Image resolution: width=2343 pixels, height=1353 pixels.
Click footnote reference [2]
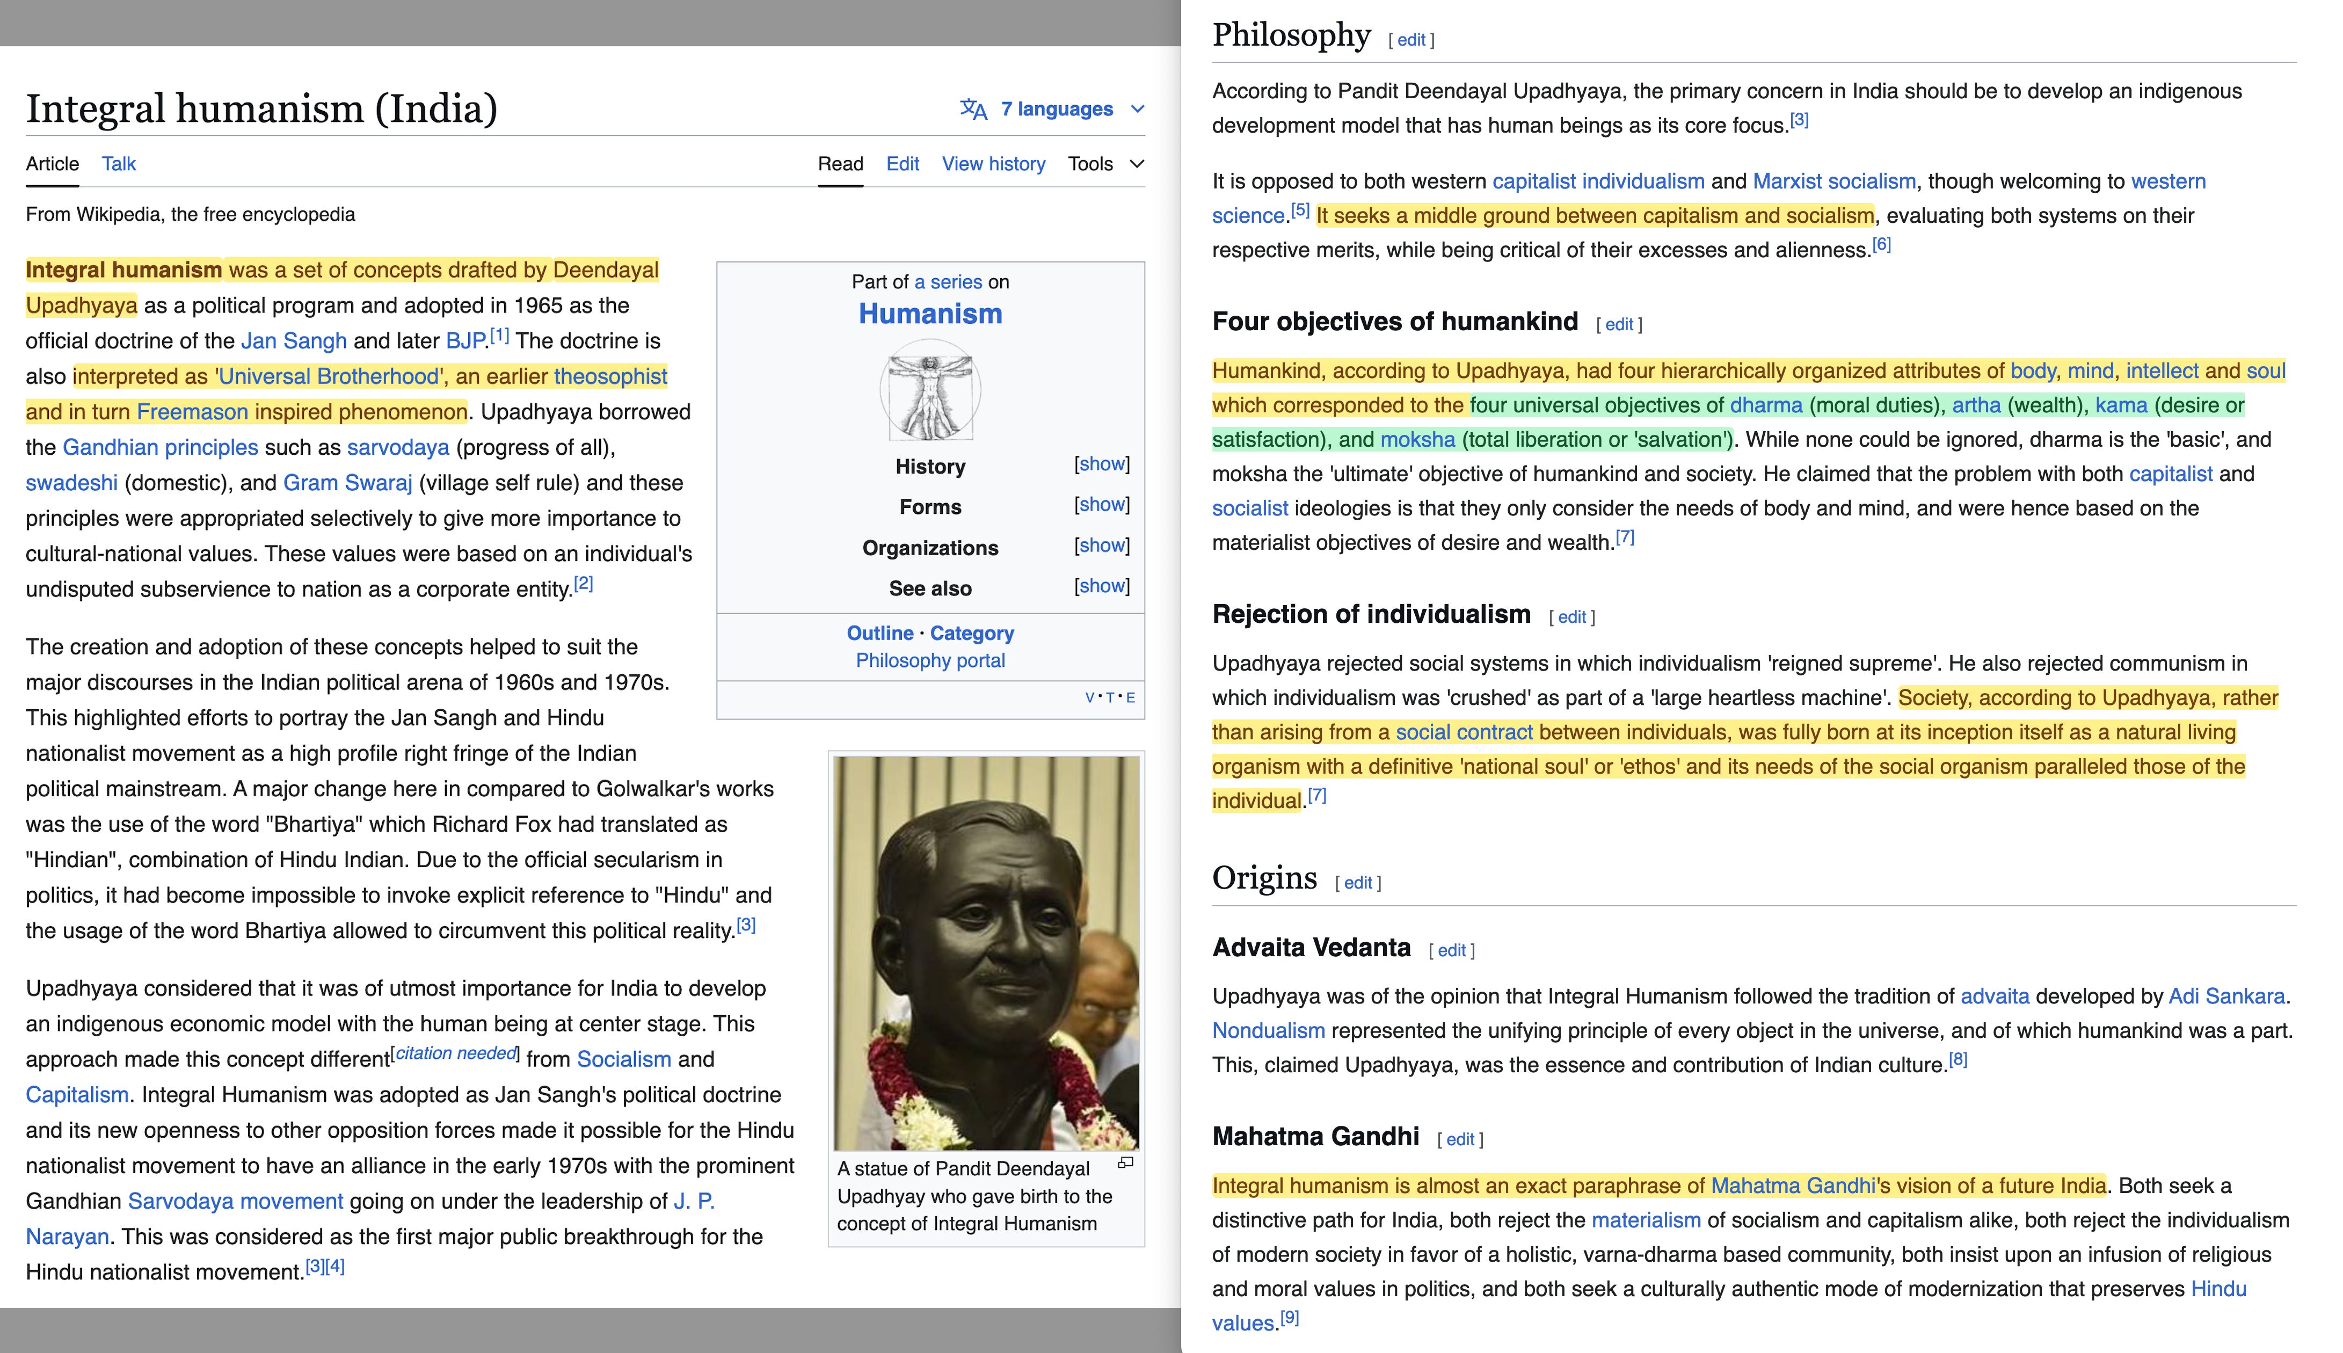(x=584, y=584)
